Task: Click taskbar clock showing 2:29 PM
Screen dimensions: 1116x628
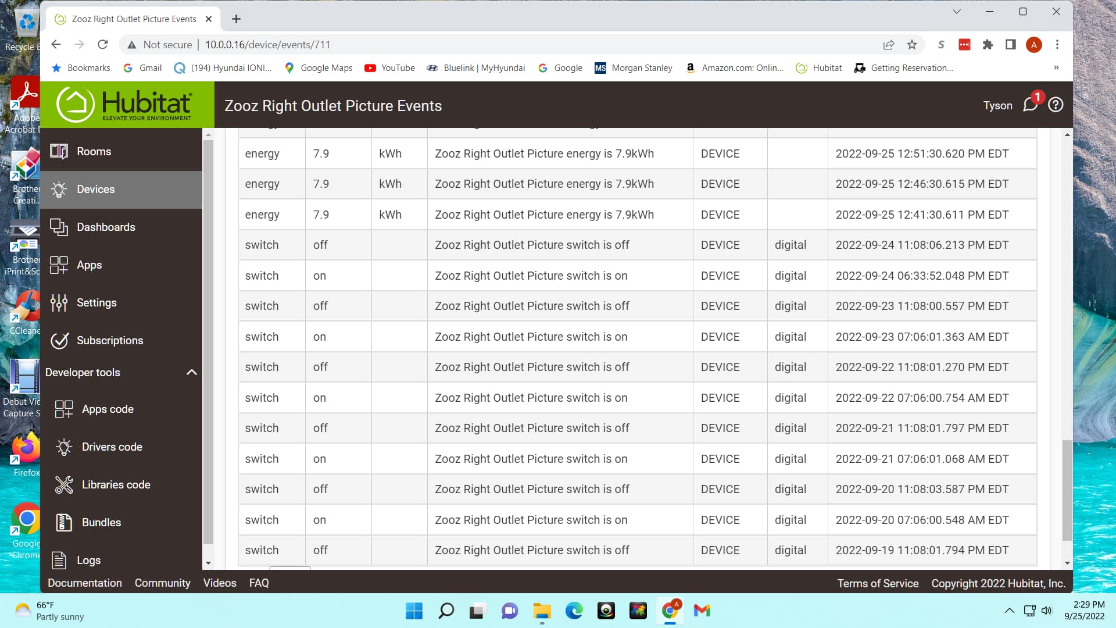Action: coord(1085,611)
